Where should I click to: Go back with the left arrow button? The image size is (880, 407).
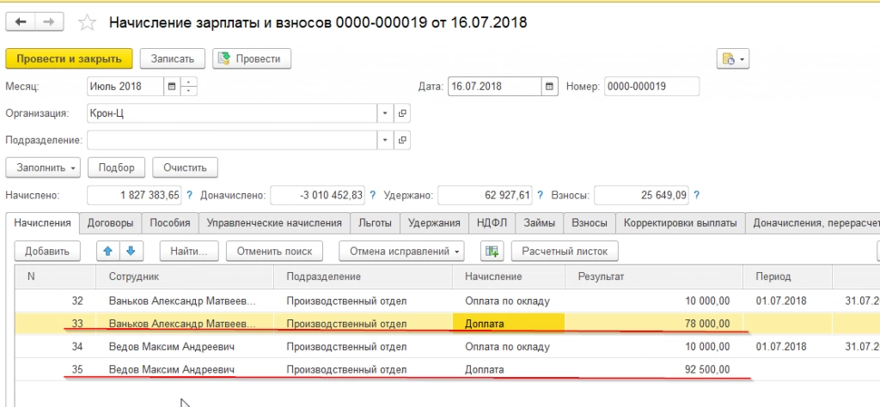click(x=21, y=21)
